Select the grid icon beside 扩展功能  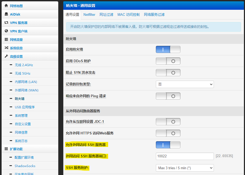[6, 149]
